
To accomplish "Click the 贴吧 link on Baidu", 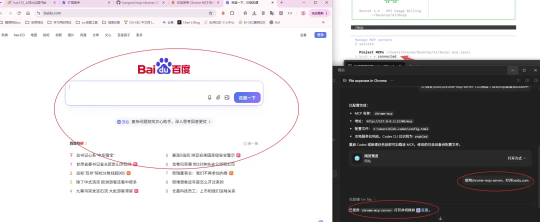I will click(x=46, y=35).
